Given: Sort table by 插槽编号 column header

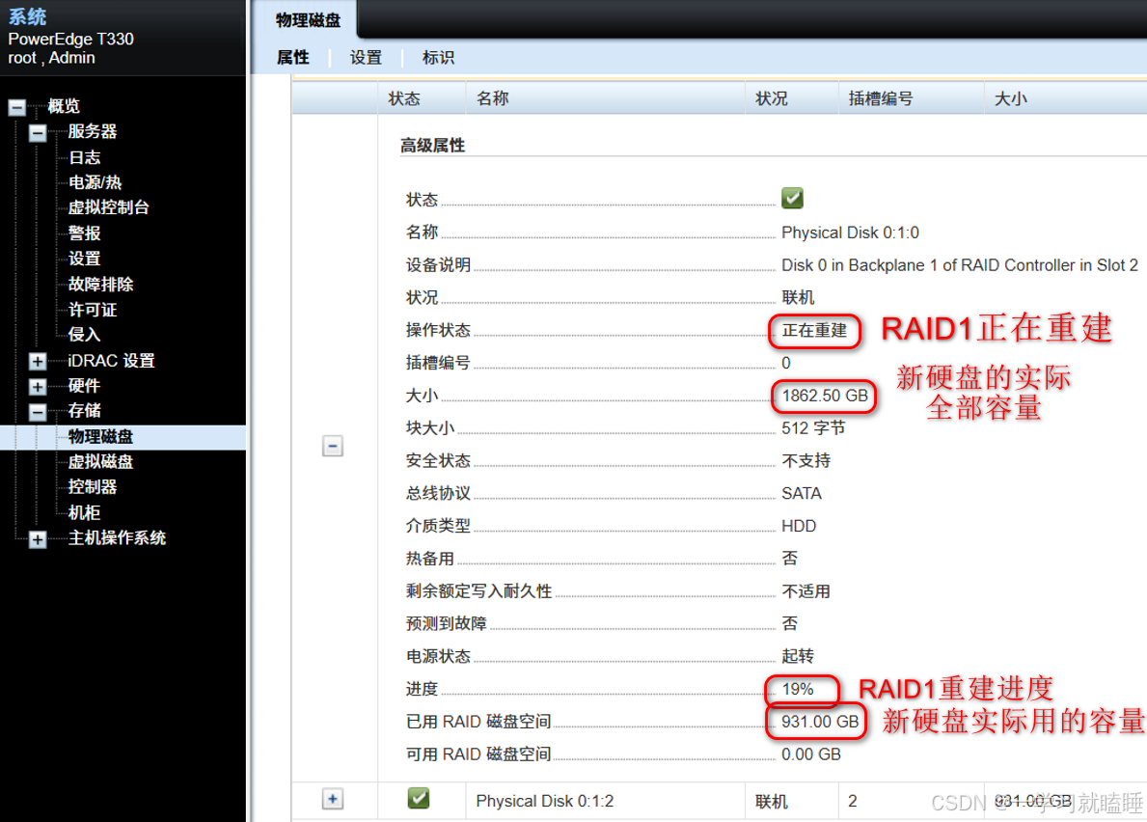Looking at the screenshot, I should point(880,98).
